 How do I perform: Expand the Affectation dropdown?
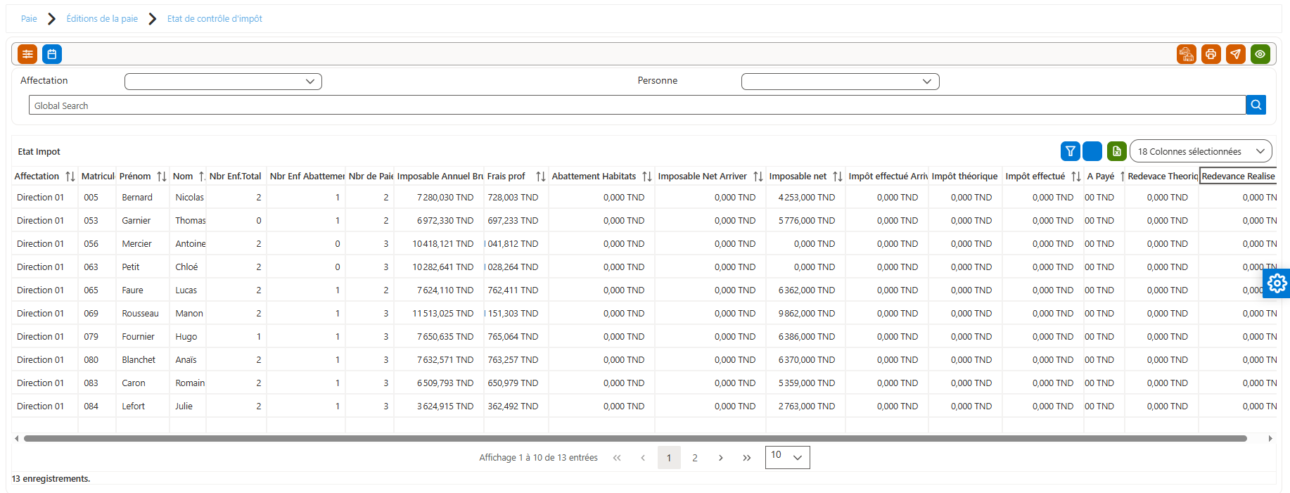pyautogui.click(x=223, y=82)
